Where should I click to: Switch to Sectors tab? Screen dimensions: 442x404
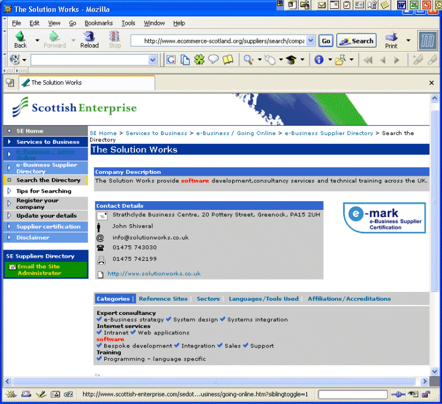click(x=208, y=299)
